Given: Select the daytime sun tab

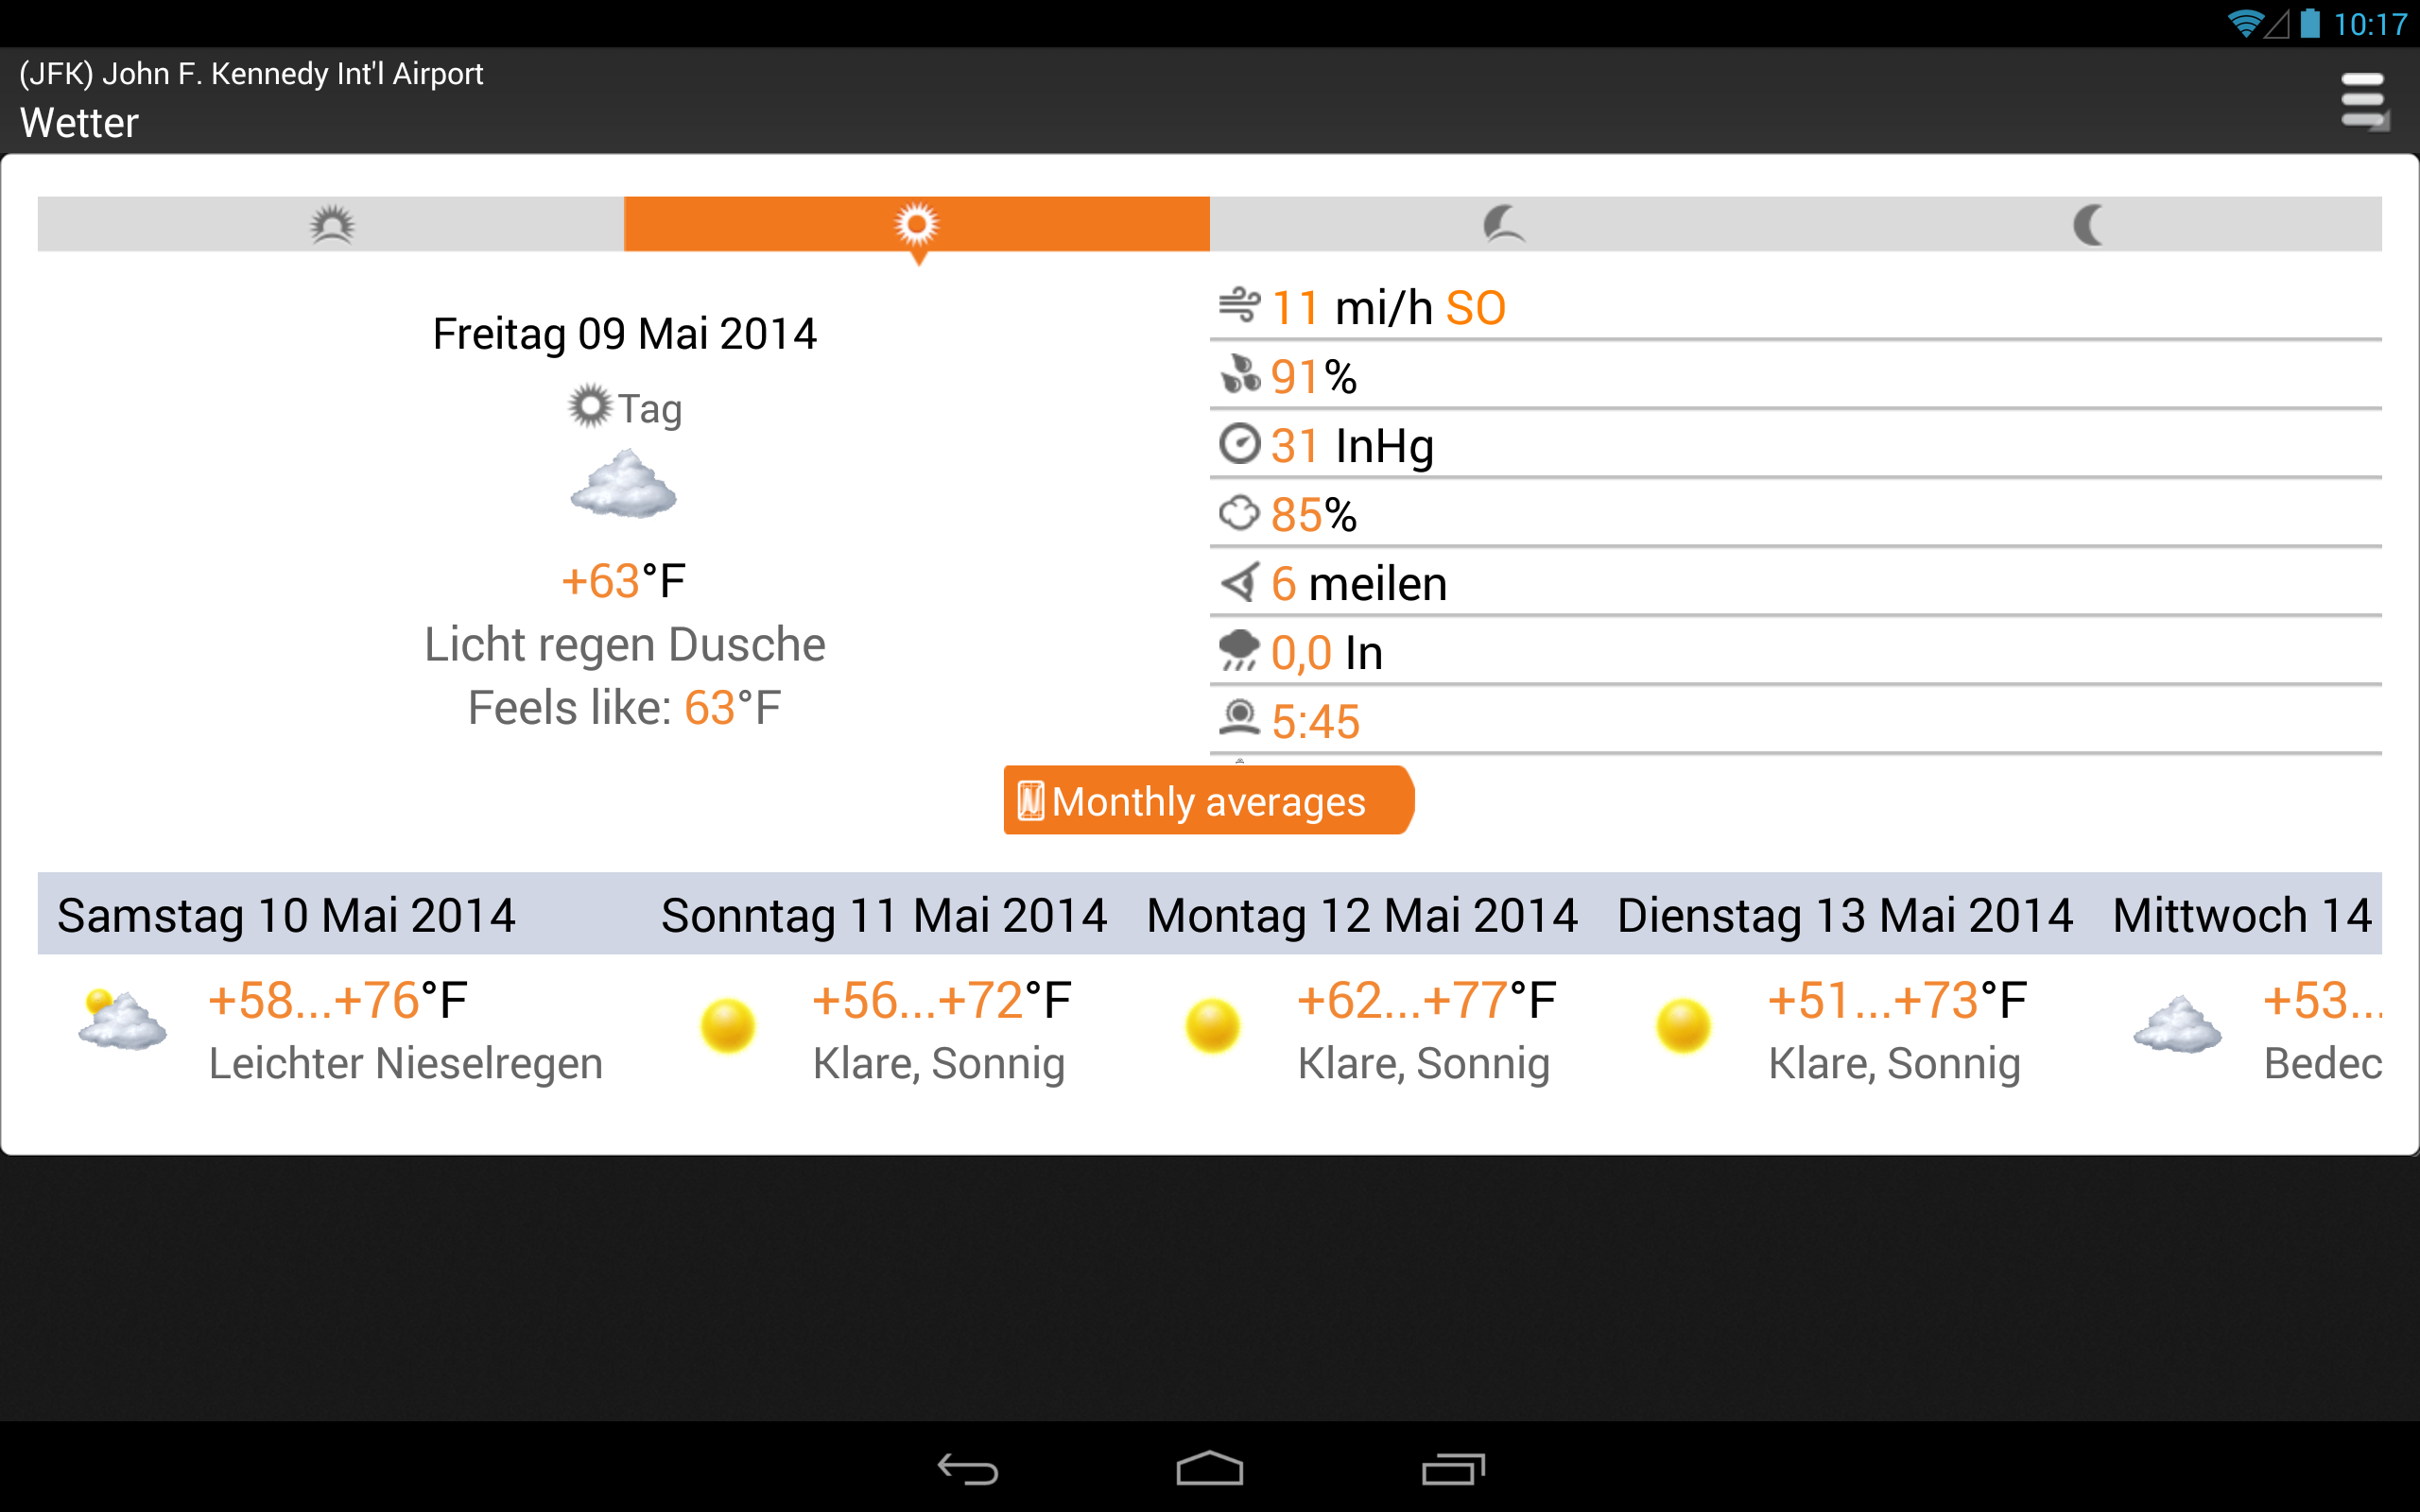Looking at the screenshot, I should click(x=916, y=224).
